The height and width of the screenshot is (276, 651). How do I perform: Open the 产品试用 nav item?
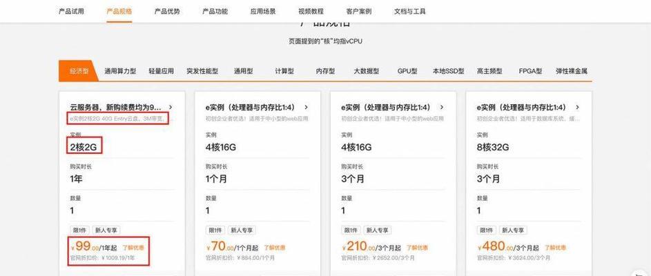pos(71,12)
